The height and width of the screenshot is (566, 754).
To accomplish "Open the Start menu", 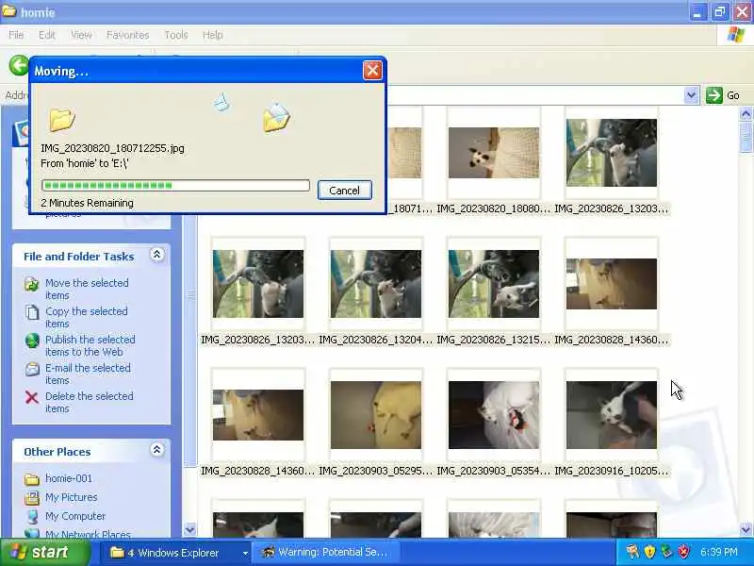I will [x=44, y=552].
